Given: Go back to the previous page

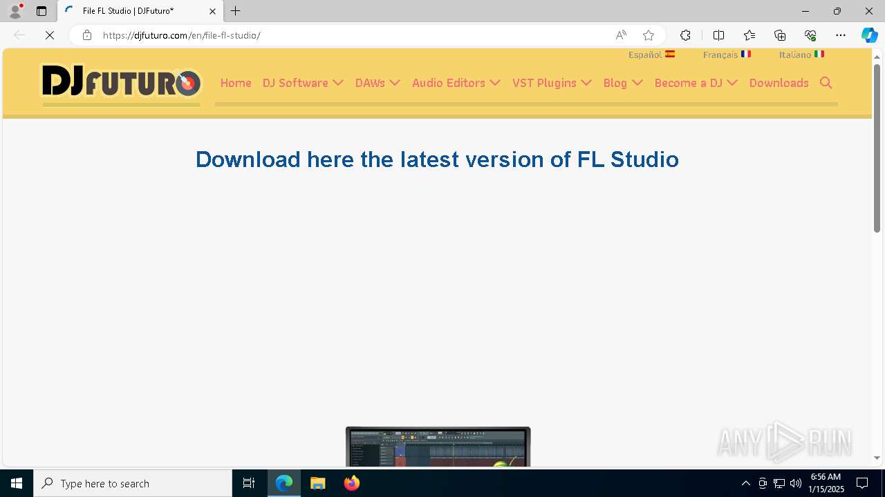Looking at the screenshot, I should (x=19, y=35).
